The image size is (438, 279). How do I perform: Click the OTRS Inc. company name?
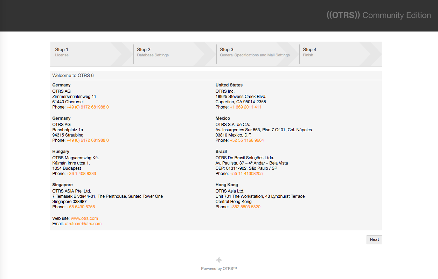[x=225, y=91]
